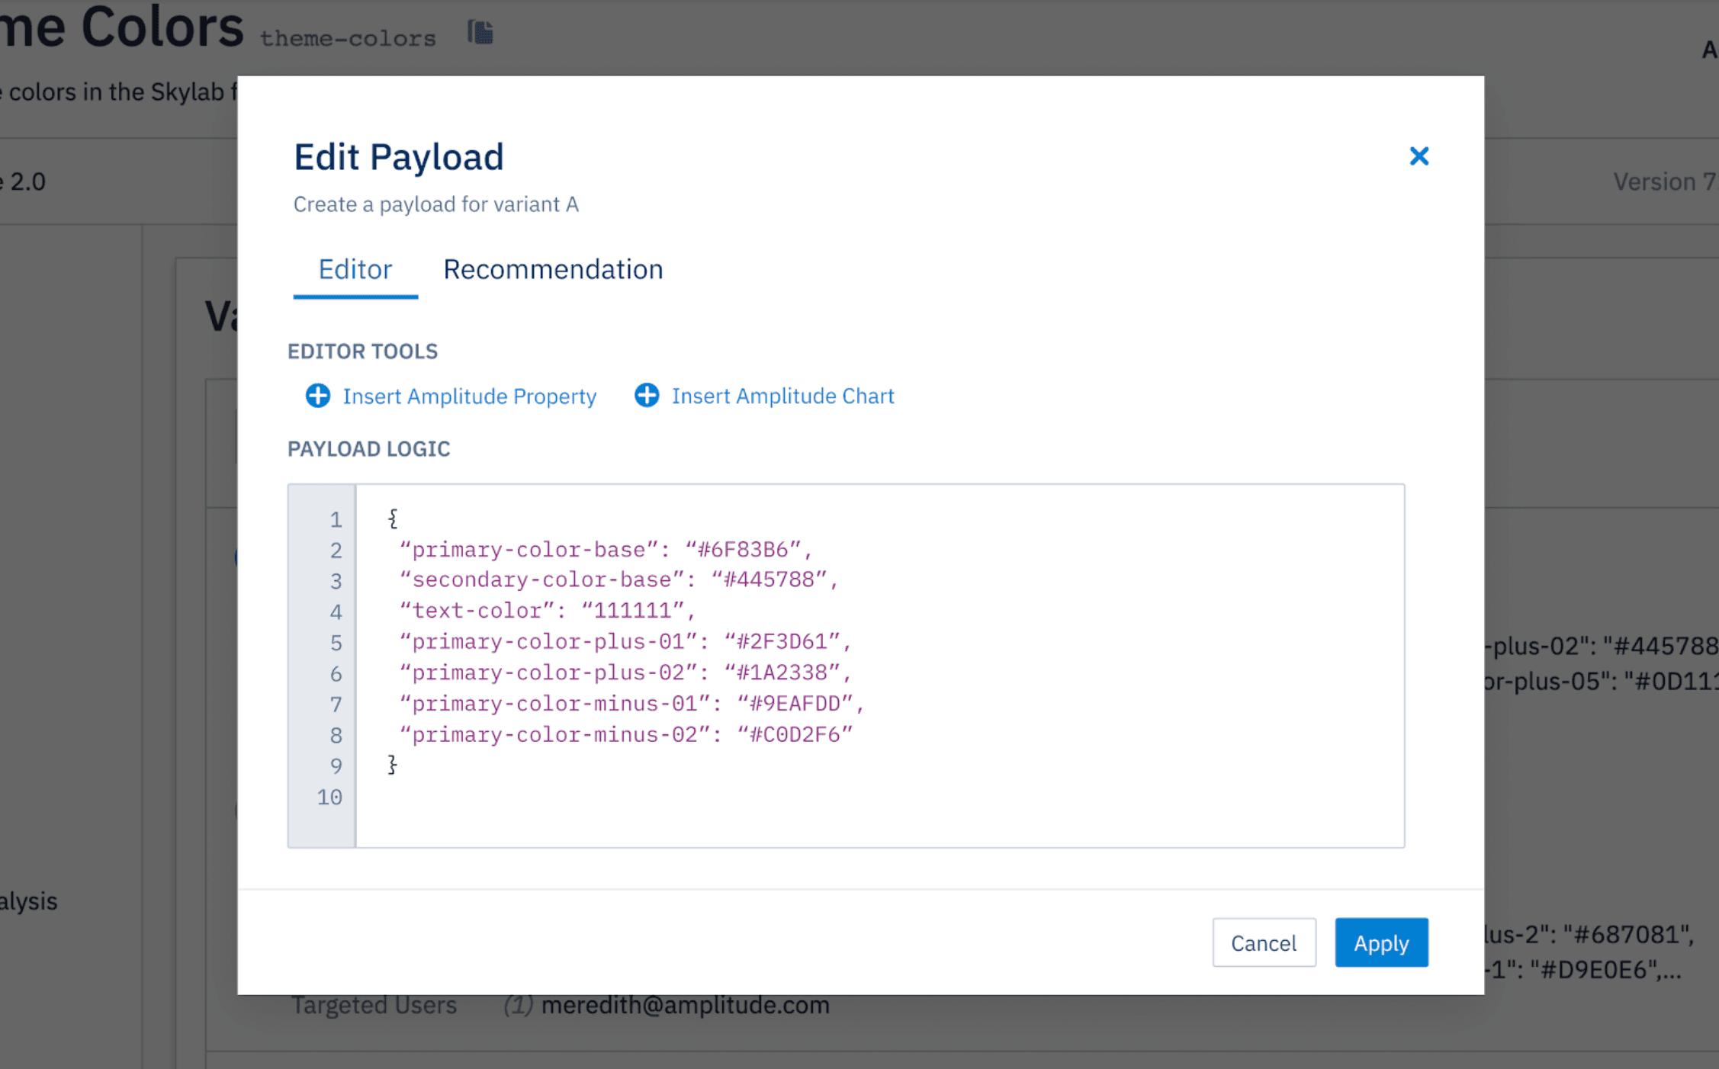
Task: Click the Version 7 label
Action: click(1661, 181)
